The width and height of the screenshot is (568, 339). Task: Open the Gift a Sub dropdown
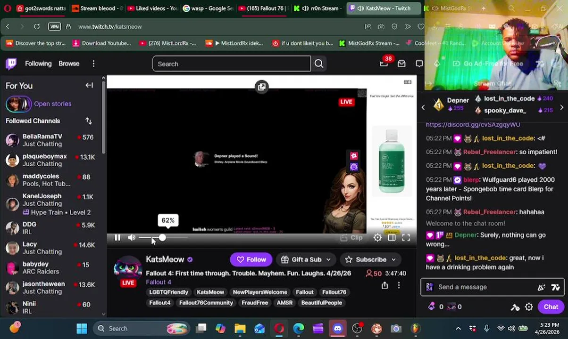(x=306, y=259)
